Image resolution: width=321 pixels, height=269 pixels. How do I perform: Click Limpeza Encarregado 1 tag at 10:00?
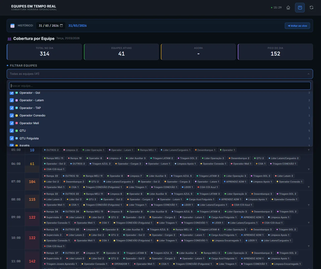(x=227, y=241)
